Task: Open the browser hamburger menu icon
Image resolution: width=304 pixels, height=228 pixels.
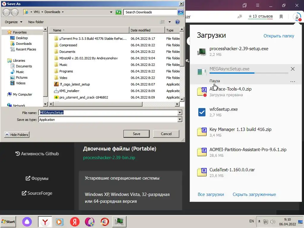Action: point(258,5)
